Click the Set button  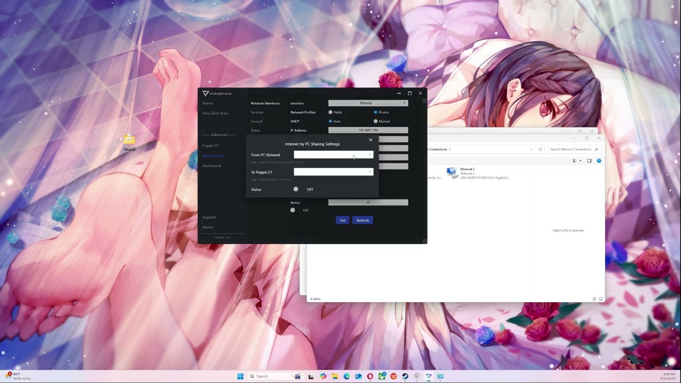[x=343, y=220]
